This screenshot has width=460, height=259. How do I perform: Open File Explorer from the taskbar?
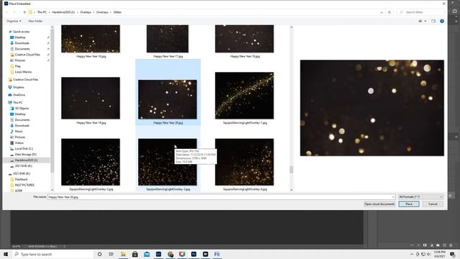coord(123,254)
